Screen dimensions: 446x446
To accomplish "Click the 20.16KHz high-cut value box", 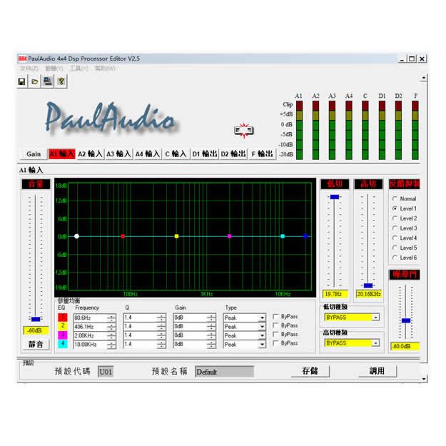I will 369,294.
